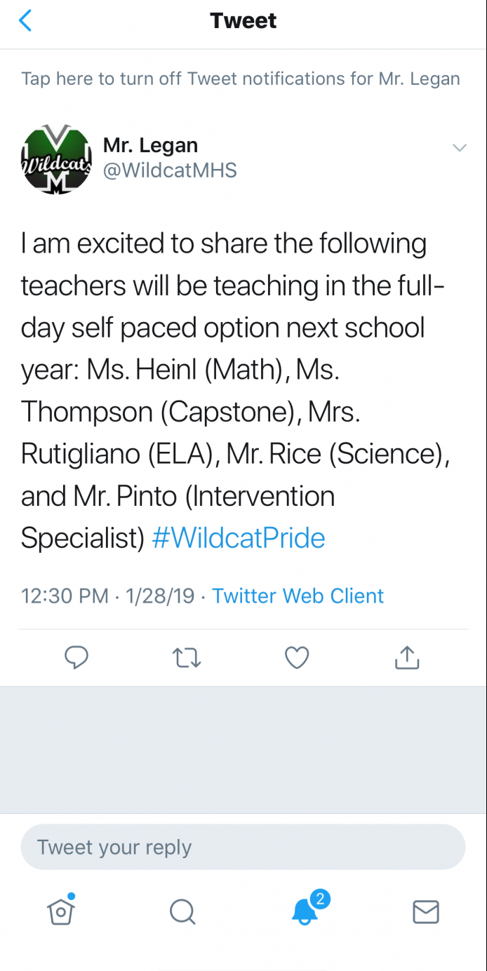Select the tweet body text
The image size is (487, 971).
[x=235, y=391]
